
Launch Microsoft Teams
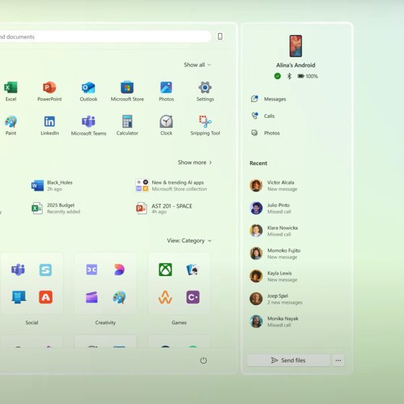88,123
